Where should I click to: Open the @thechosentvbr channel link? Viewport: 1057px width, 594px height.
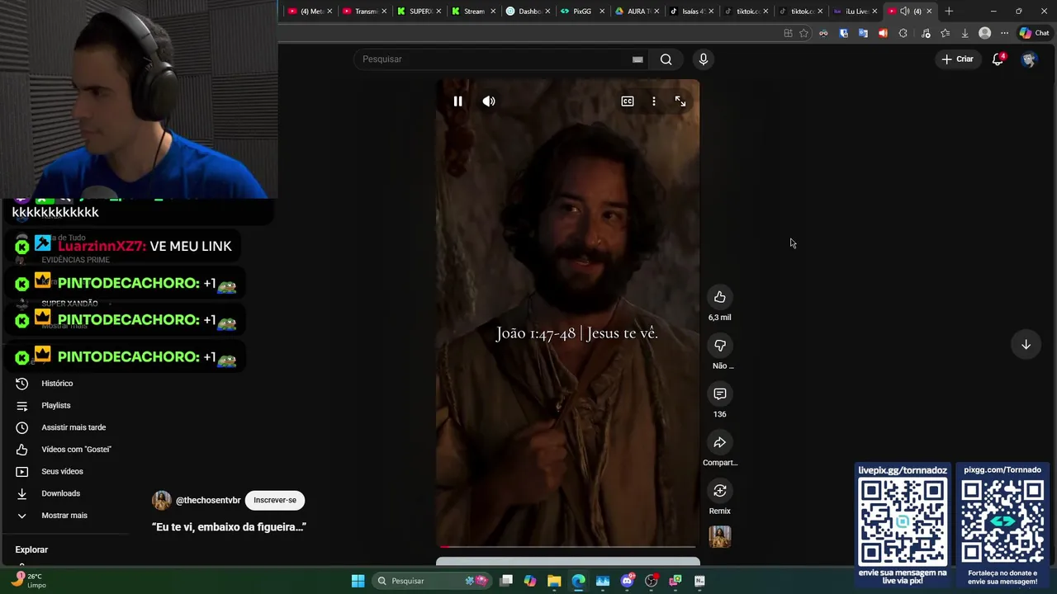coord(208,501)
